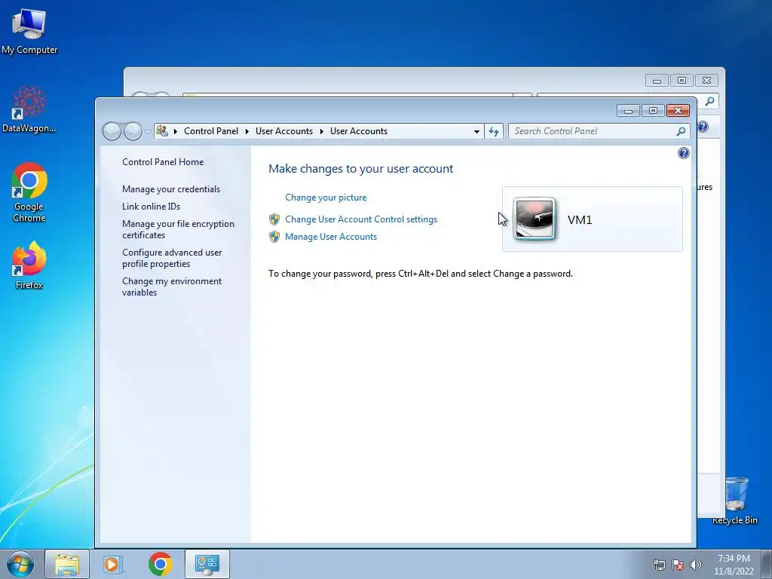772x579 pixels.
Task: Click the Show desktop button
Action: [767, 564]
